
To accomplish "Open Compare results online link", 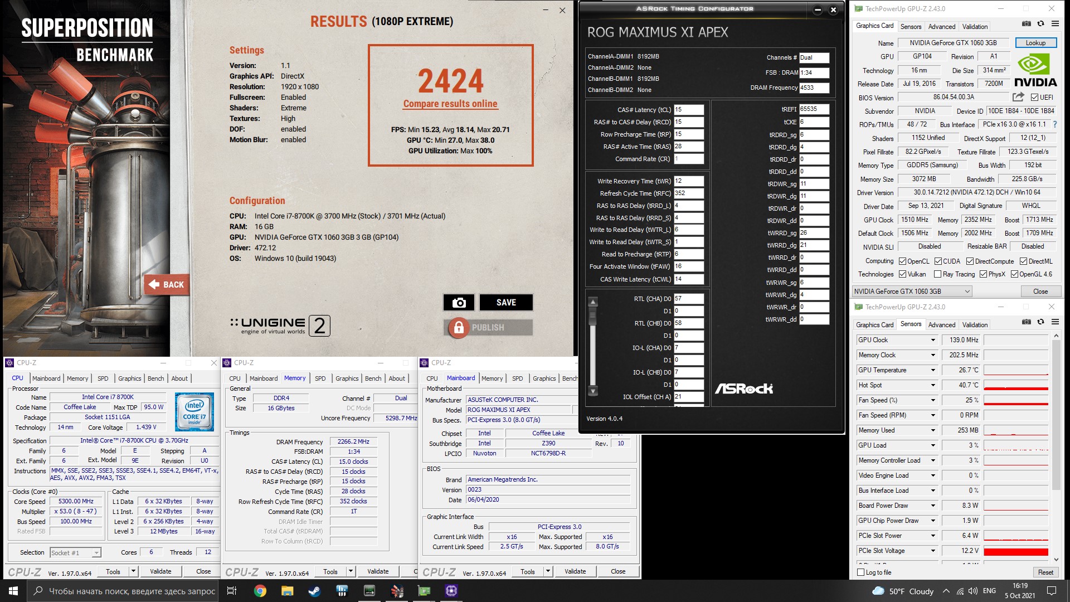I will click(x=450, y=104).
